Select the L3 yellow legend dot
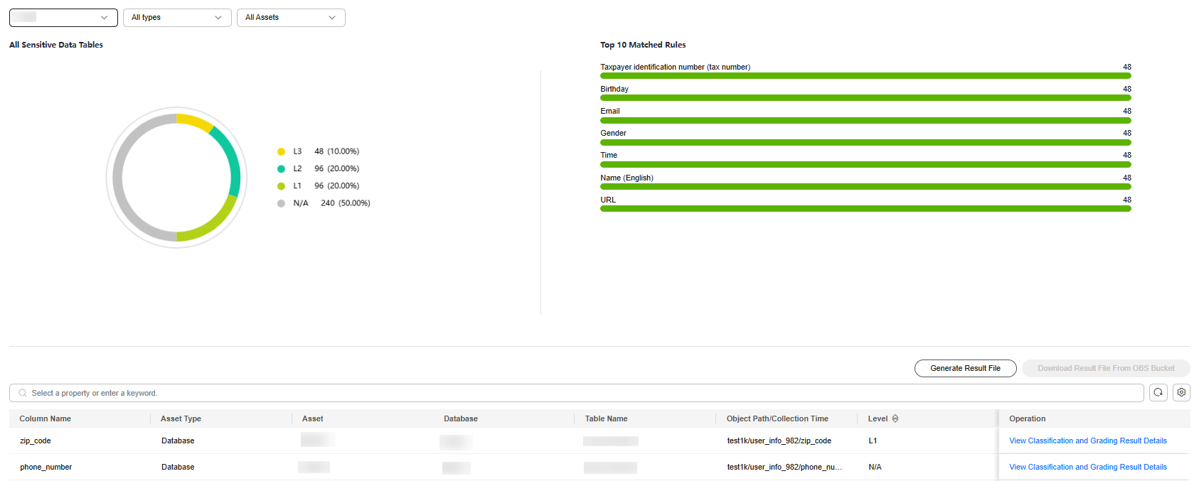Image resolution: width=1194 pixels, height=481 pixels. coord(281,151)
